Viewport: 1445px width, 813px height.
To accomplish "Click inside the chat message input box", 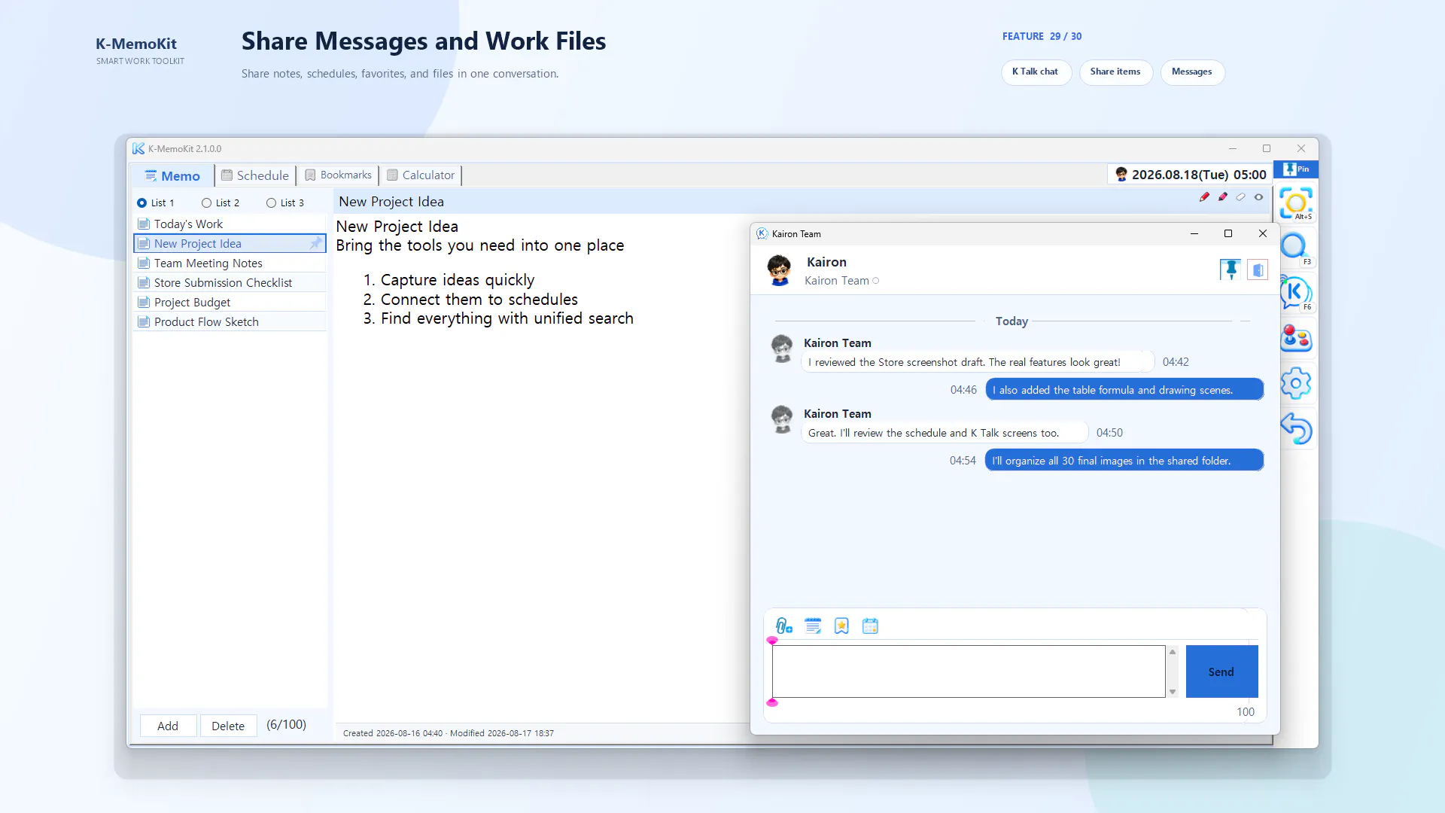I will click(969, 671).
